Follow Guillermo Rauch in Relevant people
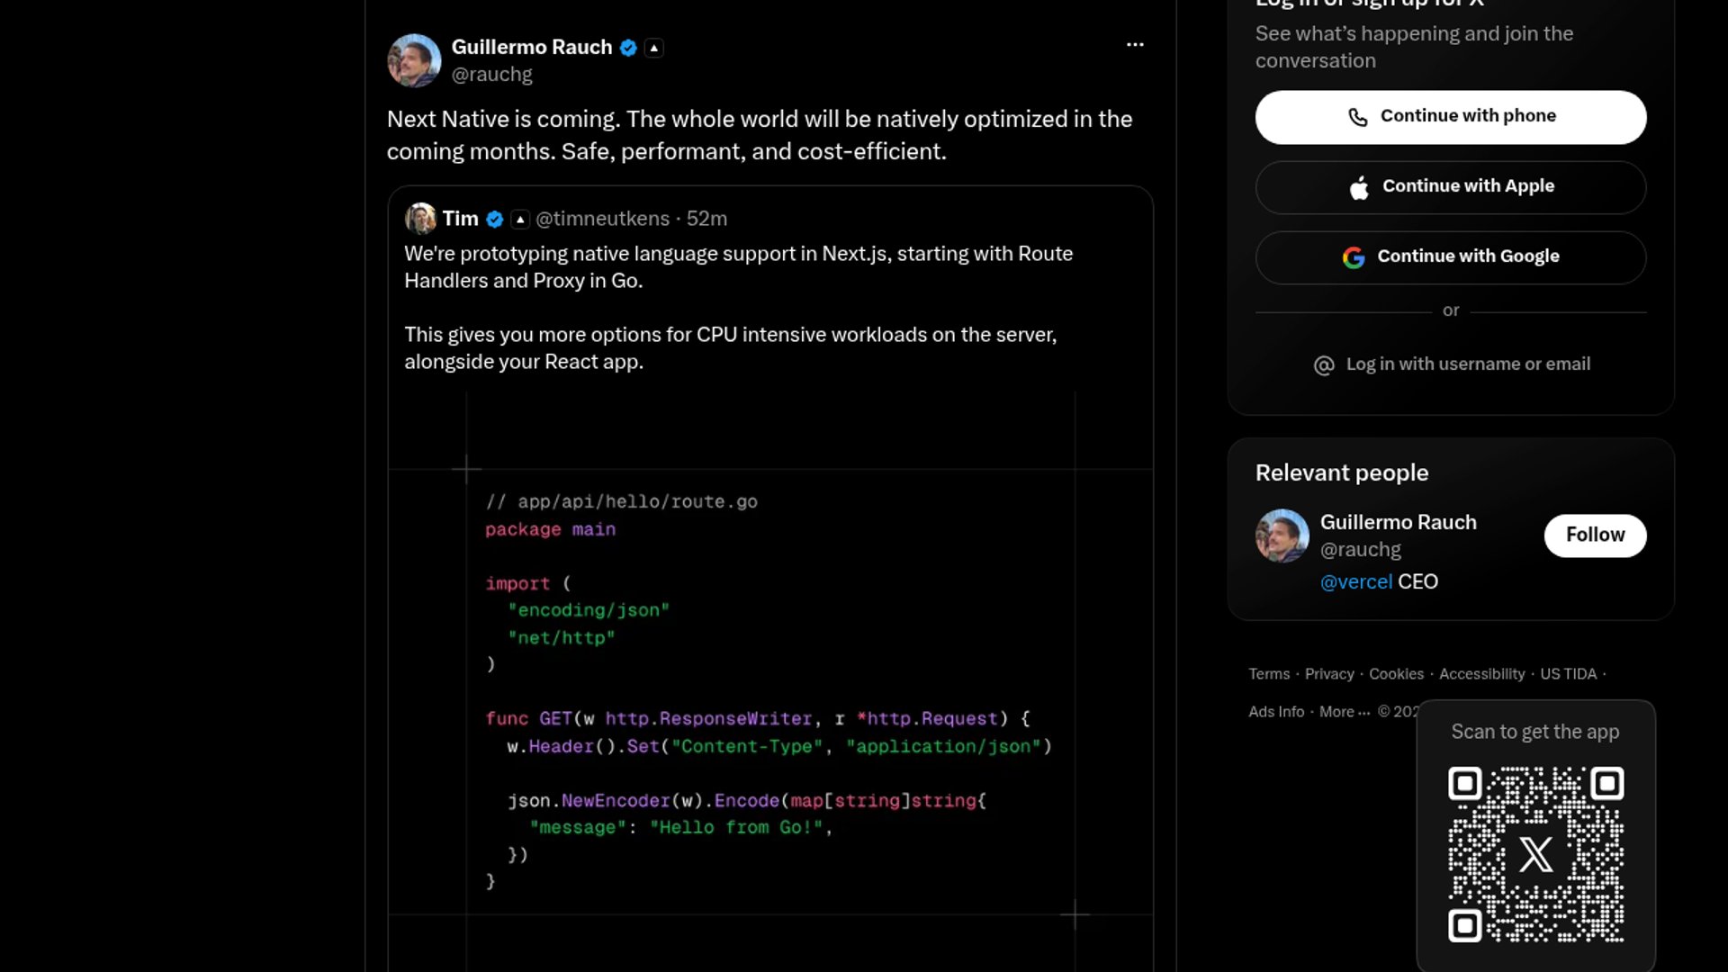1728x972 pixels. (x=1595, y=535)
